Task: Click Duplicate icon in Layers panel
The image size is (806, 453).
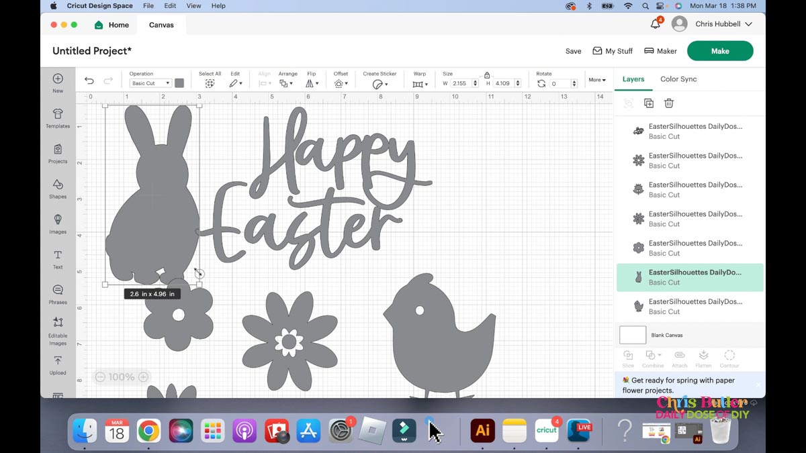Action: (649, 103)
